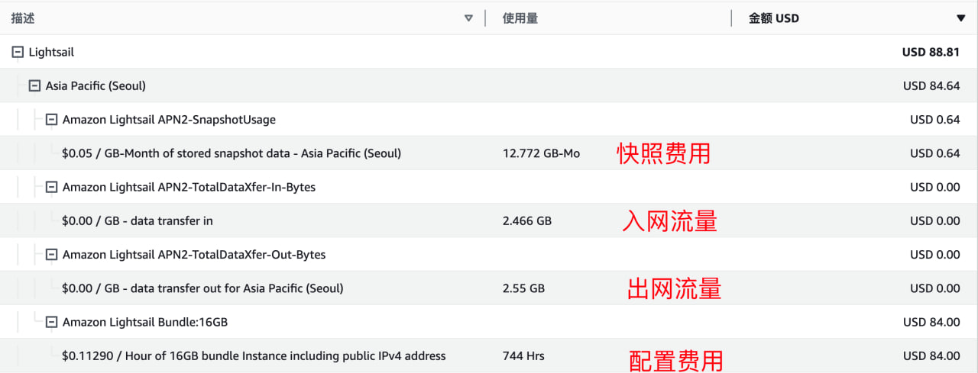This screenshot has height=373, width=978.
Task: Click the 使用量 column header
Action: (x=520, y=18)
